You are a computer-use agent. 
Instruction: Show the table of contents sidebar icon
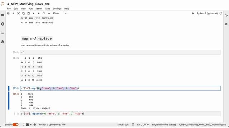(3, 33)
